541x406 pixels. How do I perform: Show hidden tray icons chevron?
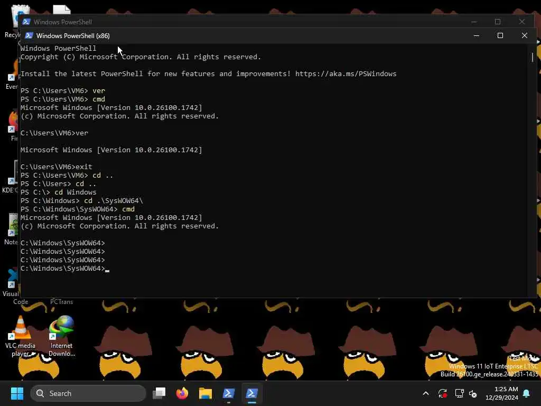click(426, 393)
